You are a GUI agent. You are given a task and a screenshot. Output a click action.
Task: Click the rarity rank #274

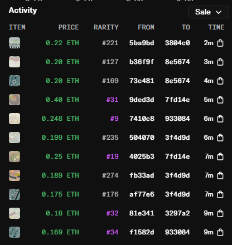point(110,175)
